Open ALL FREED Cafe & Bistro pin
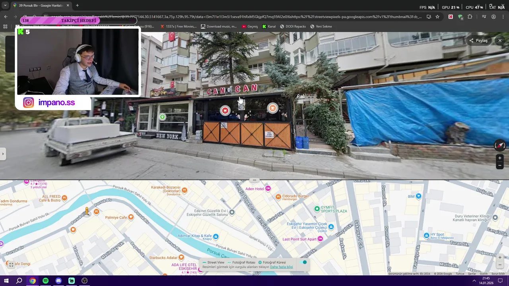Screen dimensions: 509x286 pyautogui.click(x=64, y=198)
